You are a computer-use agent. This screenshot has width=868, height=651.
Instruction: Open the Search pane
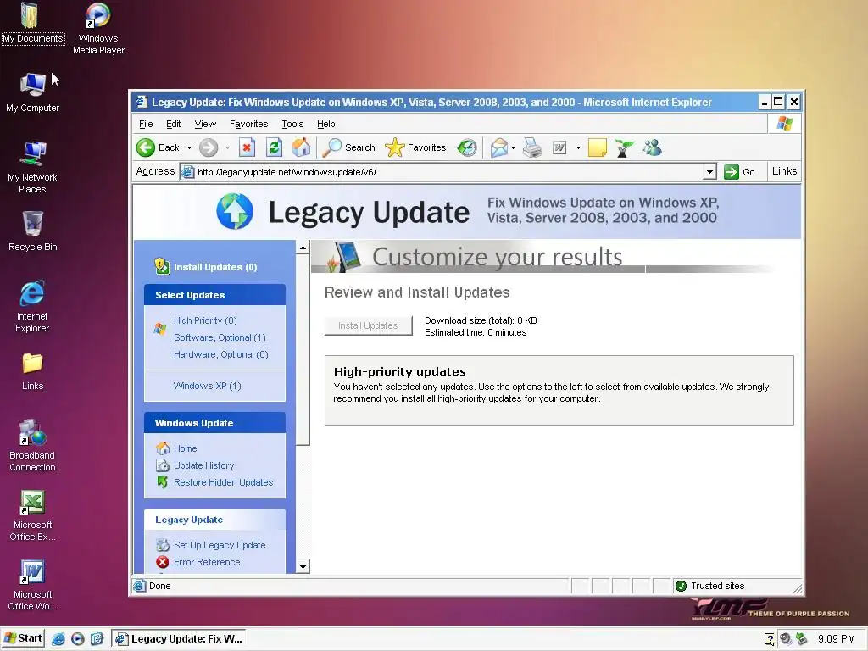coord(348,147)
